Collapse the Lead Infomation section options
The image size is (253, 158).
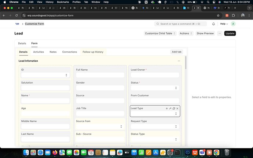179,61
